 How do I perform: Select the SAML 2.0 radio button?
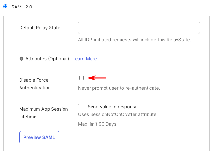6,6
